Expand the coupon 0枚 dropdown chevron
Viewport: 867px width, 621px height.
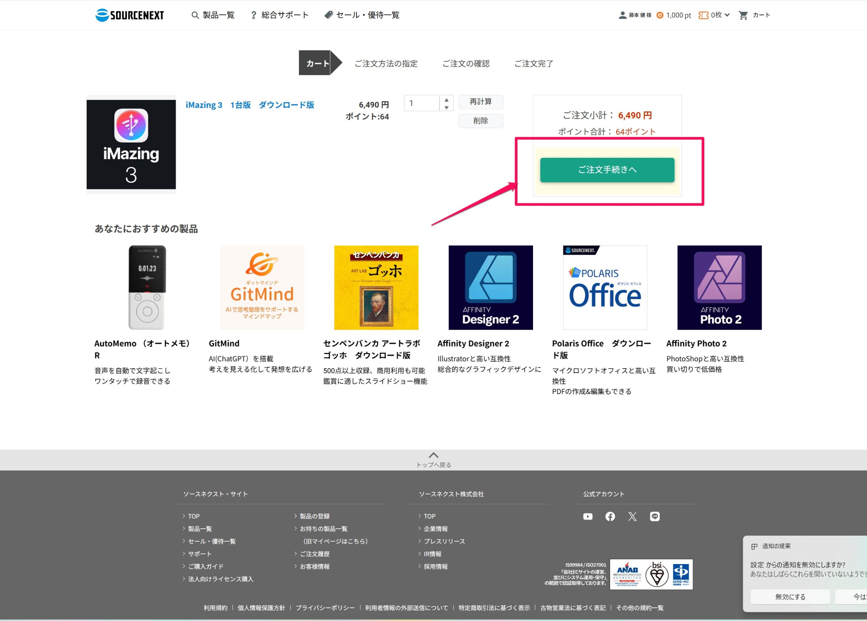coord(727,15)
